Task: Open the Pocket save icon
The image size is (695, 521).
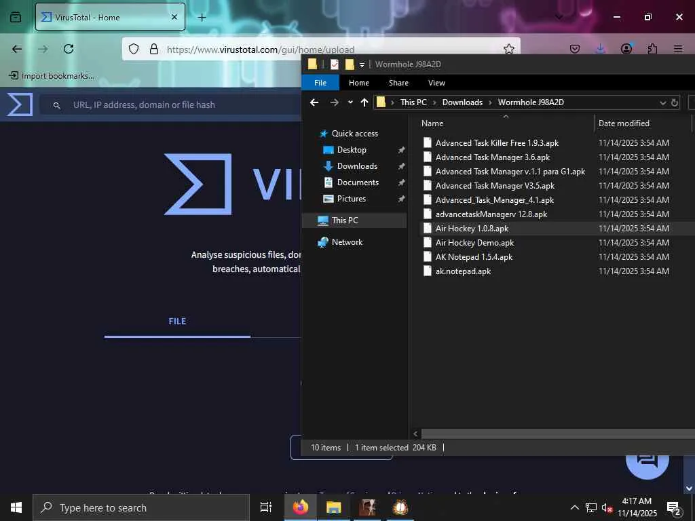Action: click(x=574, y=49)
